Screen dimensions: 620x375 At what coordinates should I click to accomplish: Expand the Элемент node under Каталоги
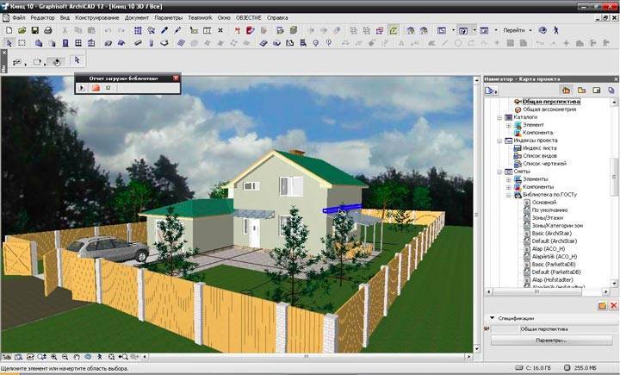tap(509, 125)
